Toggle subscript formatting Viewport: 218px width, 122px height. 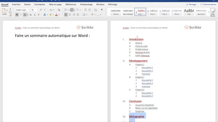pyautogui.click(x=35, y=15)
